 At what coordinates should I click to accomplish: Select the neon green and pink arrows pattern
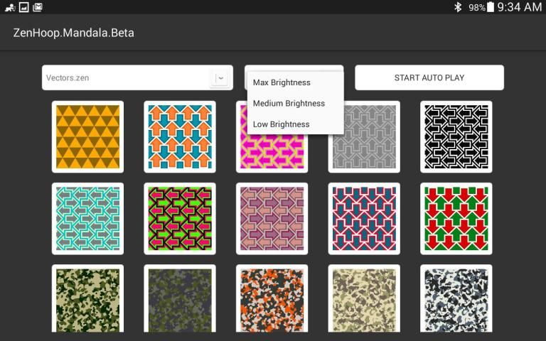tap(179, 218)
